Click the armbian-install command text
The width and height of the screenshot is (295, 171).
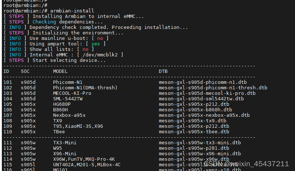coord(73,11)
